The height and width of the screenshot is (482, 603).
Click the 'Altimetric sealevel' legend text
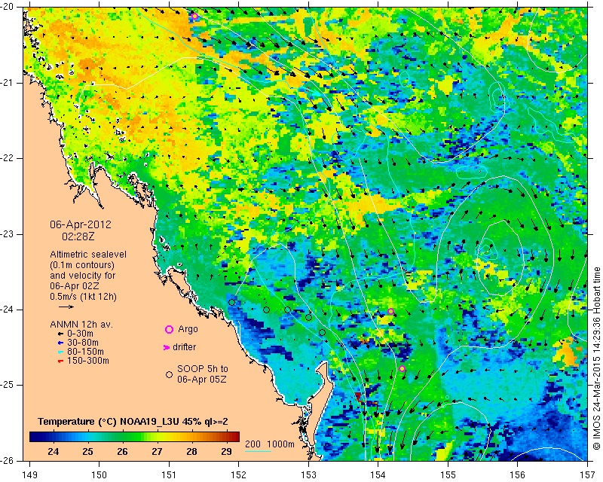(x=88, y=255)
